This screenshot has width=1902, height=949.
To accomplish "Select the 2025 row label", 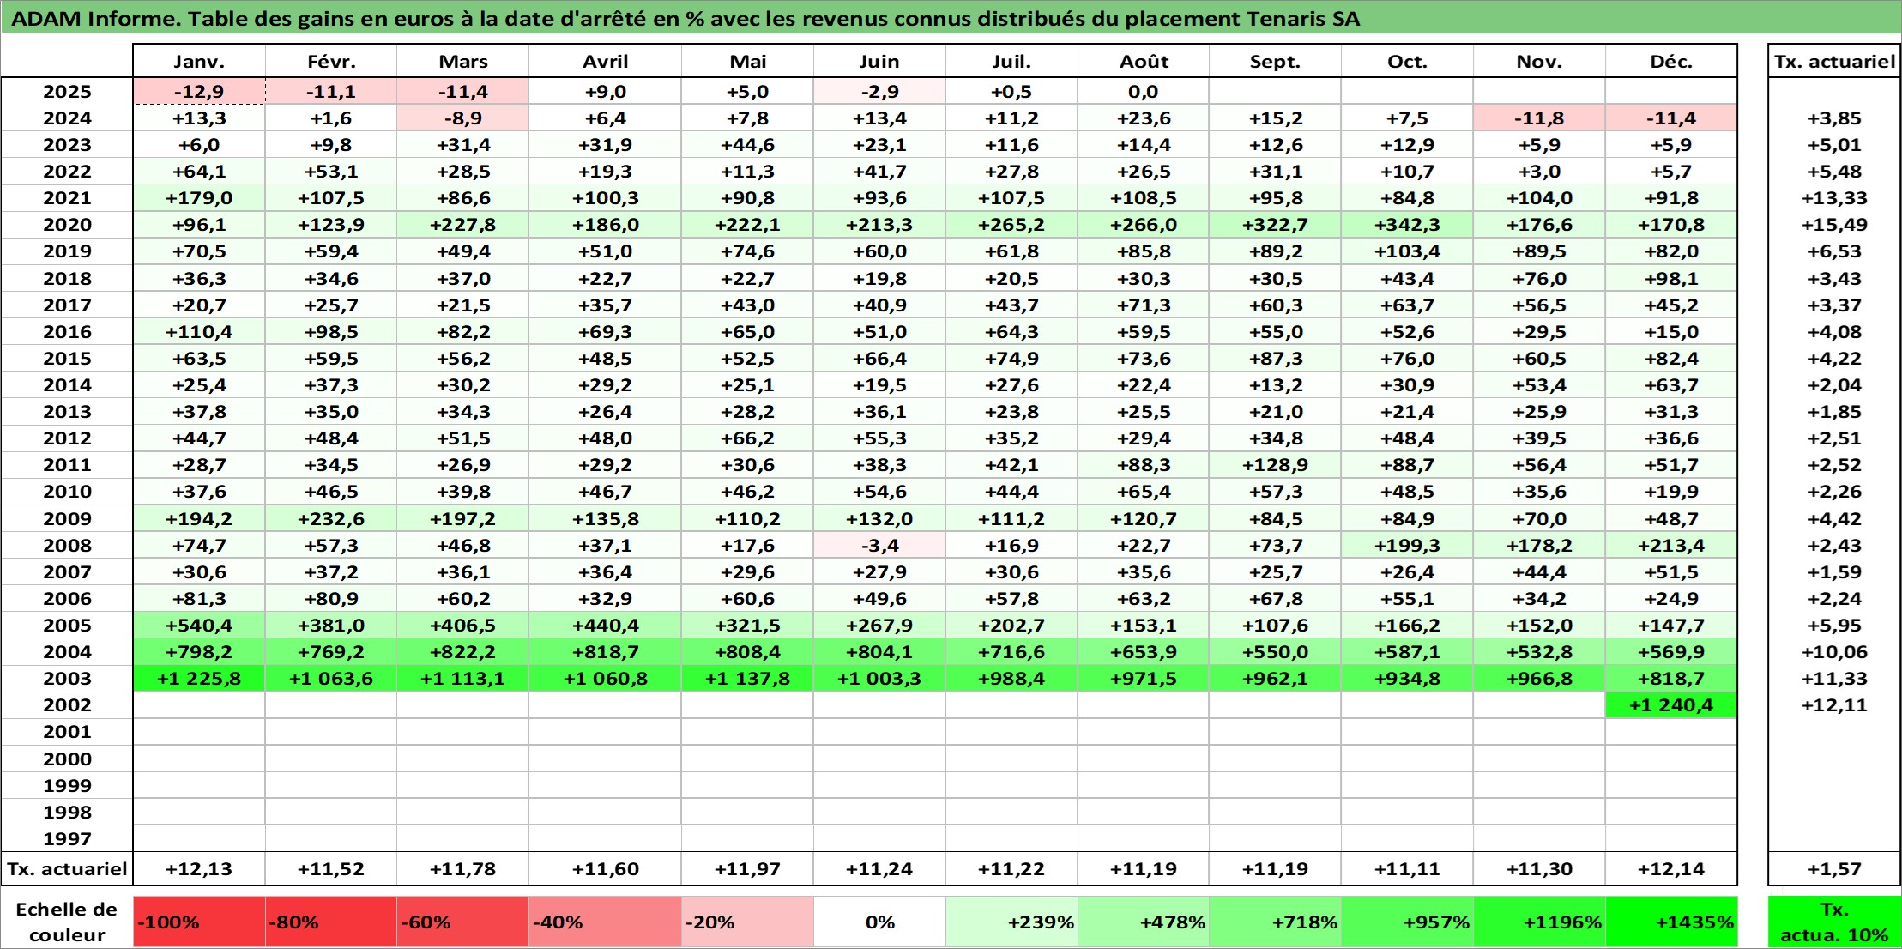I will click(x=67, y=92).
